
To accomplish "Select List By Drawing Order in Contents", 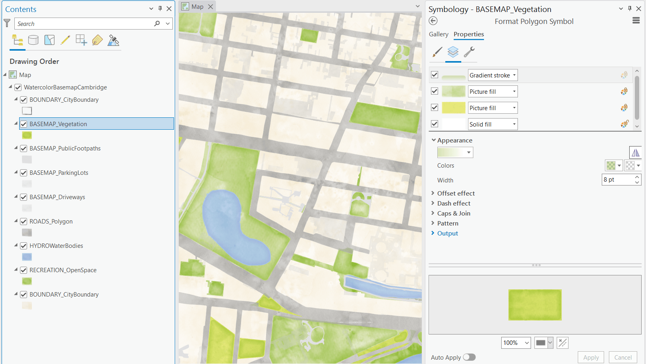I will 17,40.
